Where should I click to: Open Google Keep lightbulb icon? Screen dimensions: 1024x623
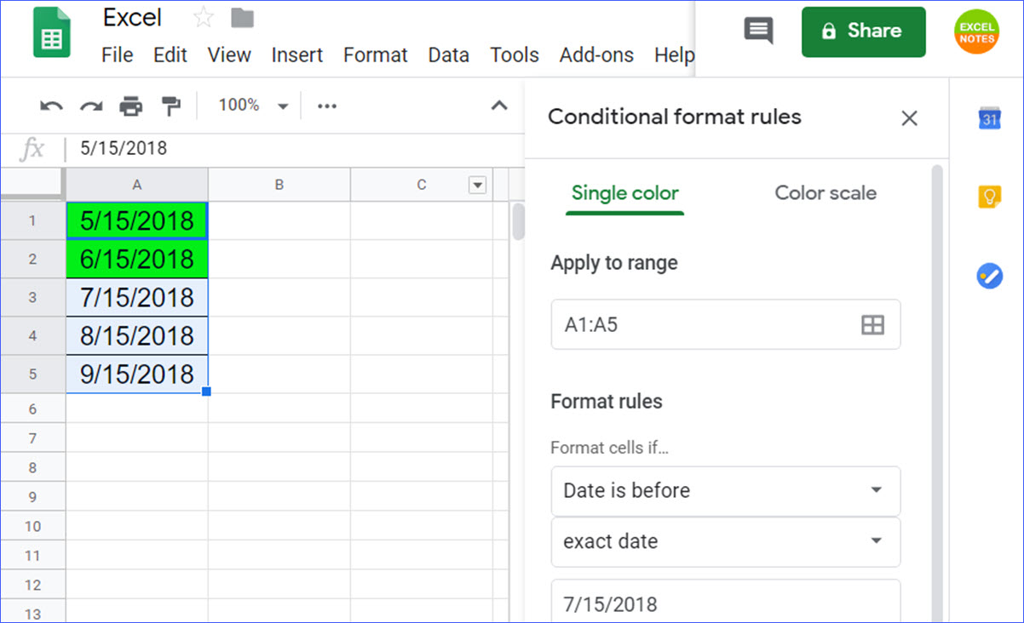point(989,197)
